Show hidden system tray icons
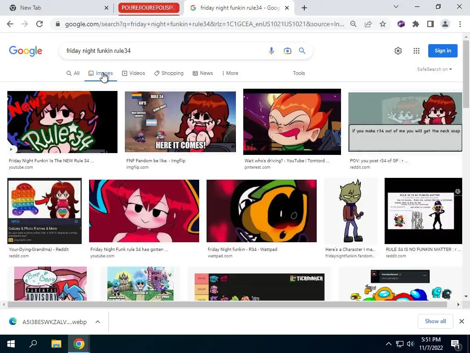 pyautogui.click(x=388, y=344)
